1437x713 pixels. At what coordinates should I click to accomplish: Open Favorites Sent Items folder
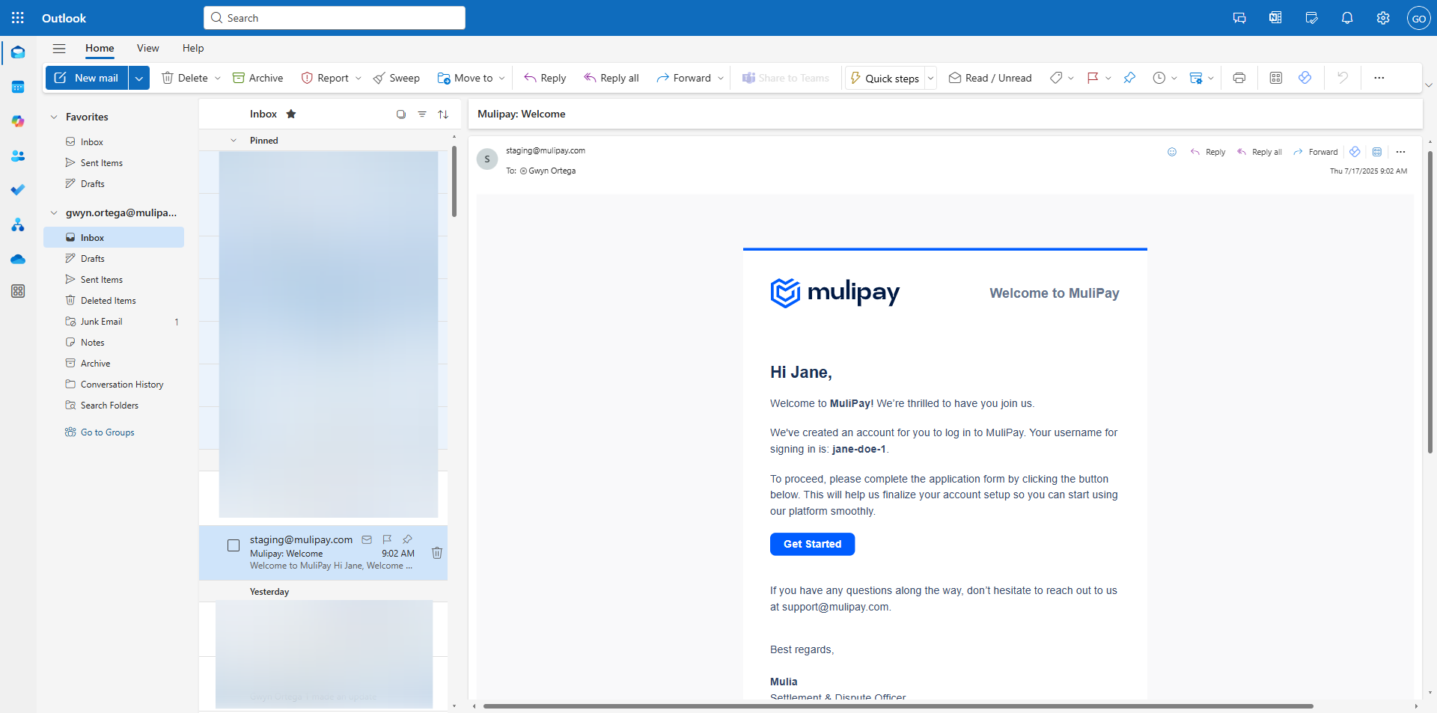point(114,163)
